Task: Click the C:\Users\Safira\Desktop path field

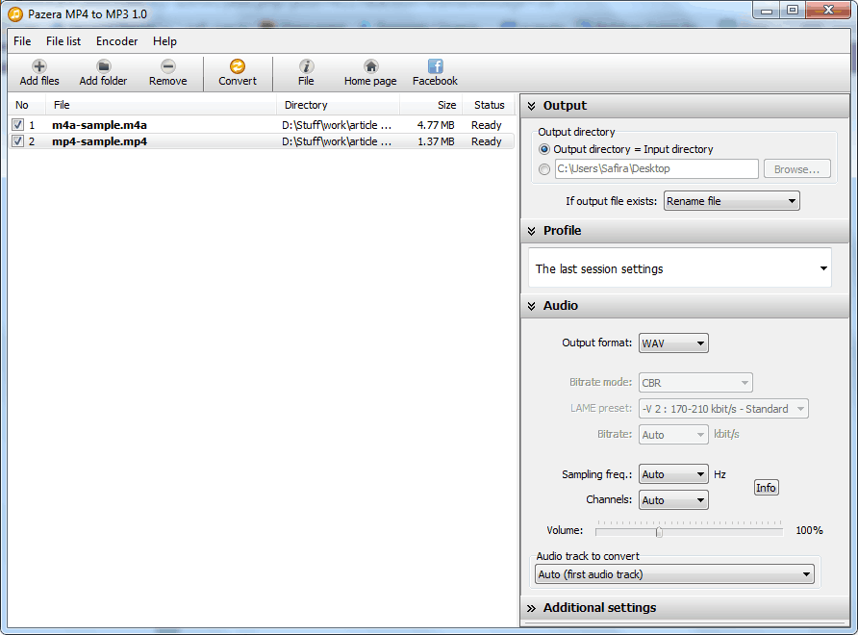Action: click(657, 168)
